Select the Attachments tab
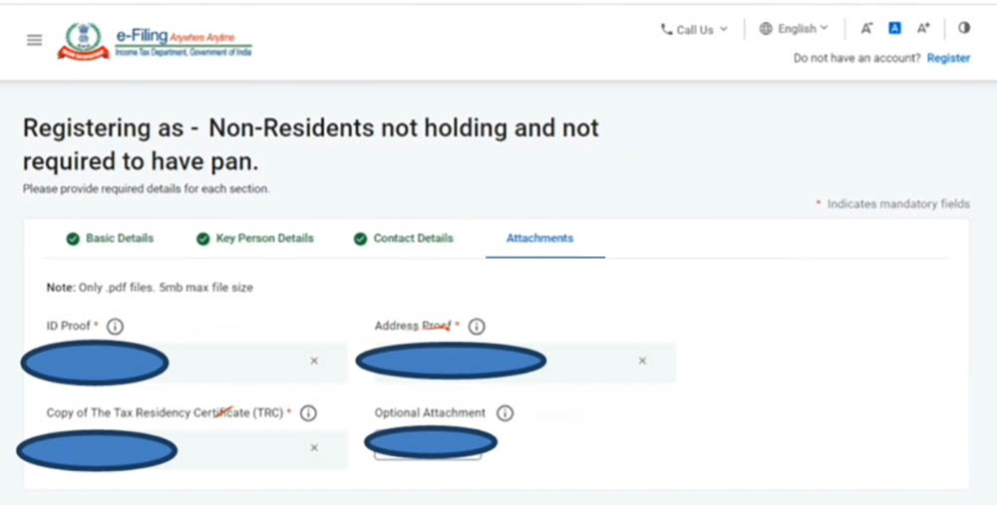The image size is (997, 505). click(x=539, y=239)
